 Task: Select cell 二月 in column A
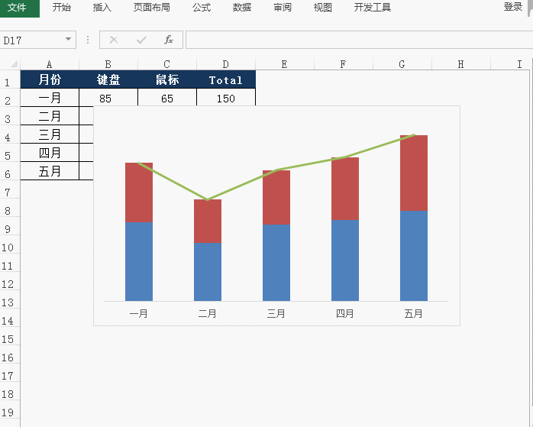[50, 116]
